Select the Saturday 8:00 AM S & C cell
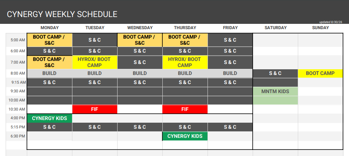 pyautogui.click(x=275, y=73)
